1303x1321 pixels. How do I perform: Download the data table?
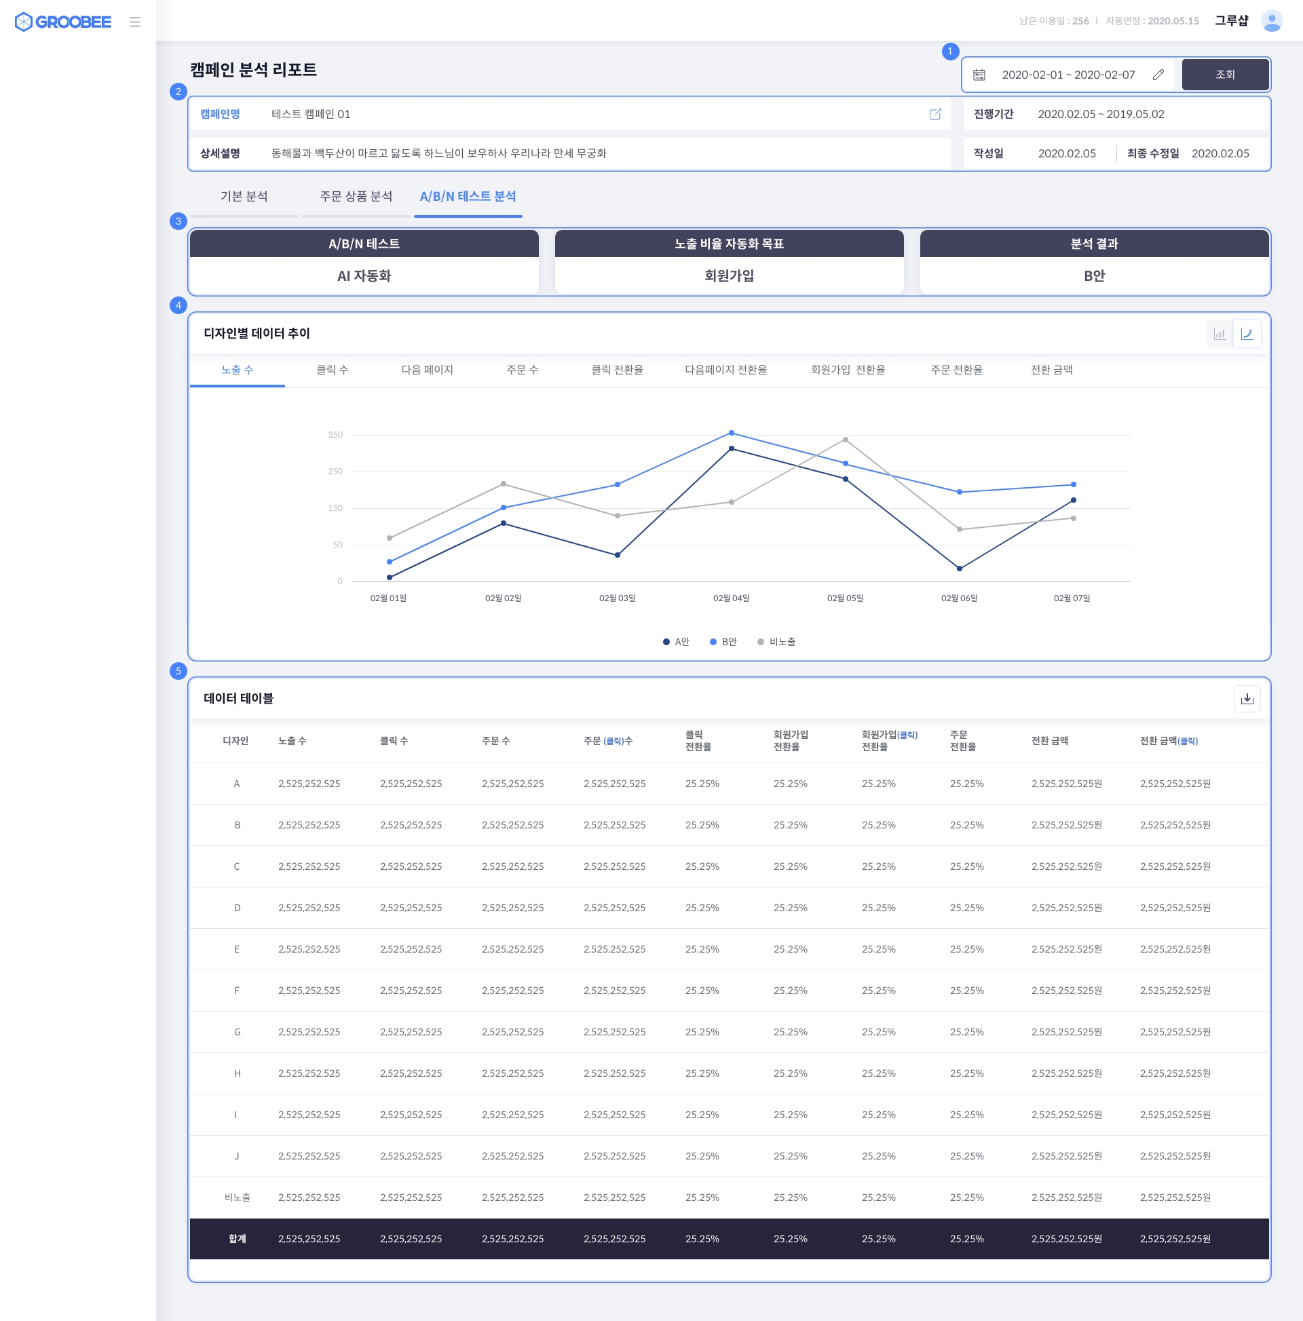(1247, 698)
